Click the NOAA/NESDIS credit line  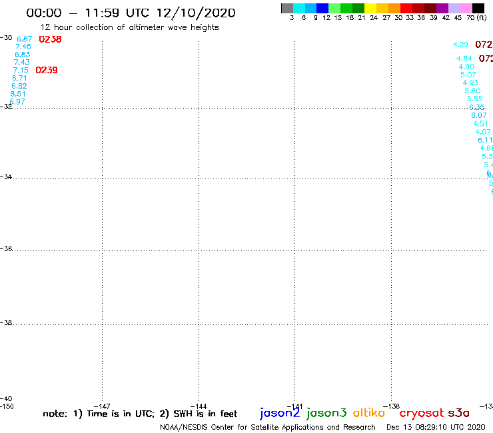[x=268, y=427]
